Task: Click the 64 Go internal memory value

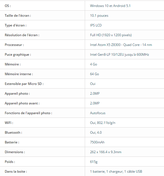Action: (95, 74)
